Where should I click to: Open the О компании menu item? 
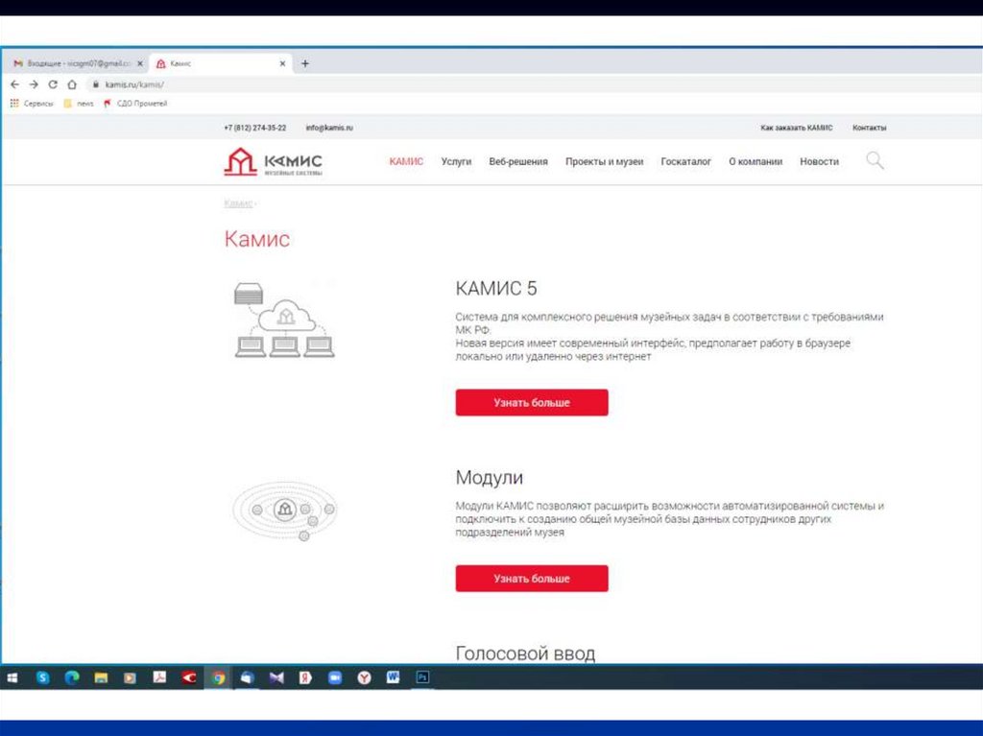[755, 161]
